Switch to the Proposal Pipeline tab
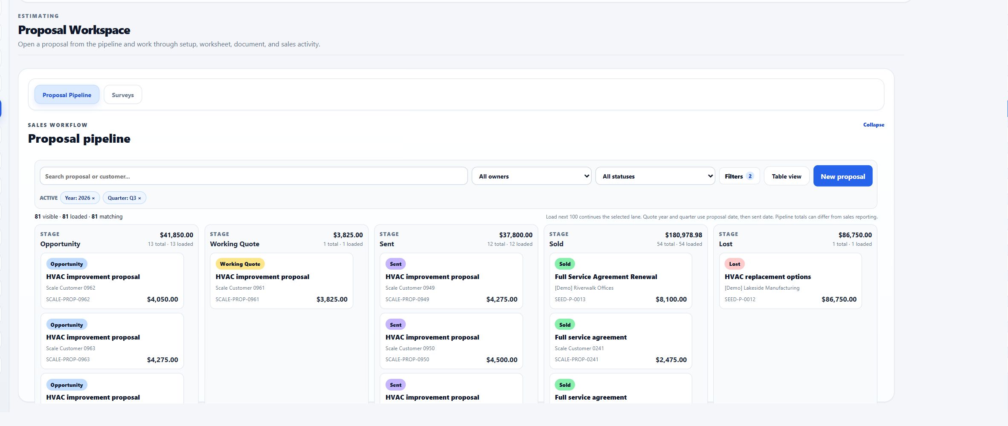Viewport: 1008px width, 426px height. (x=67, y=95)
